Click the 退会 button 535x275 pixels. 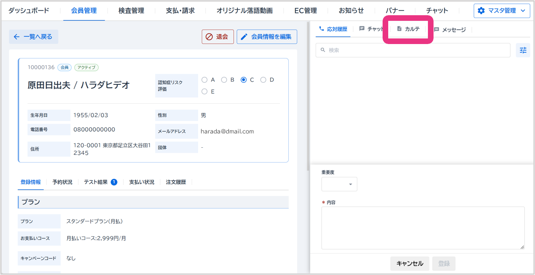[x=217, y=37]
